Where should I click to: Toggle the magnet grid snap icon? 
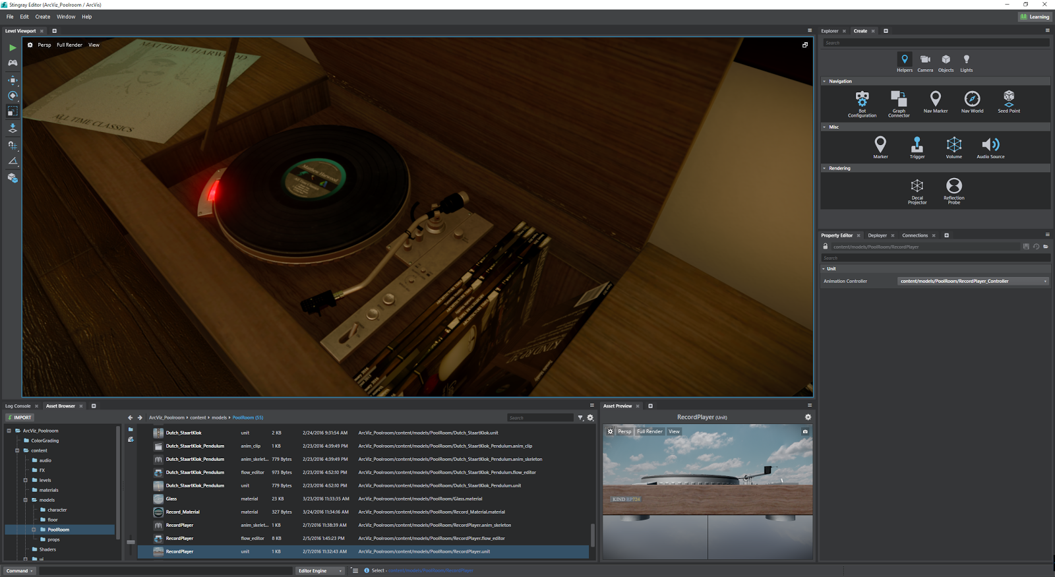coord(13,145)
